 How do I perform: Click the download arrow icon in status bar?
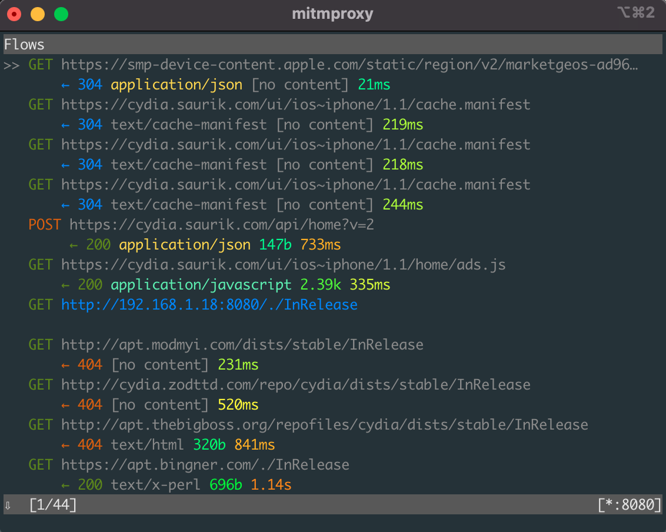(7, 504)
